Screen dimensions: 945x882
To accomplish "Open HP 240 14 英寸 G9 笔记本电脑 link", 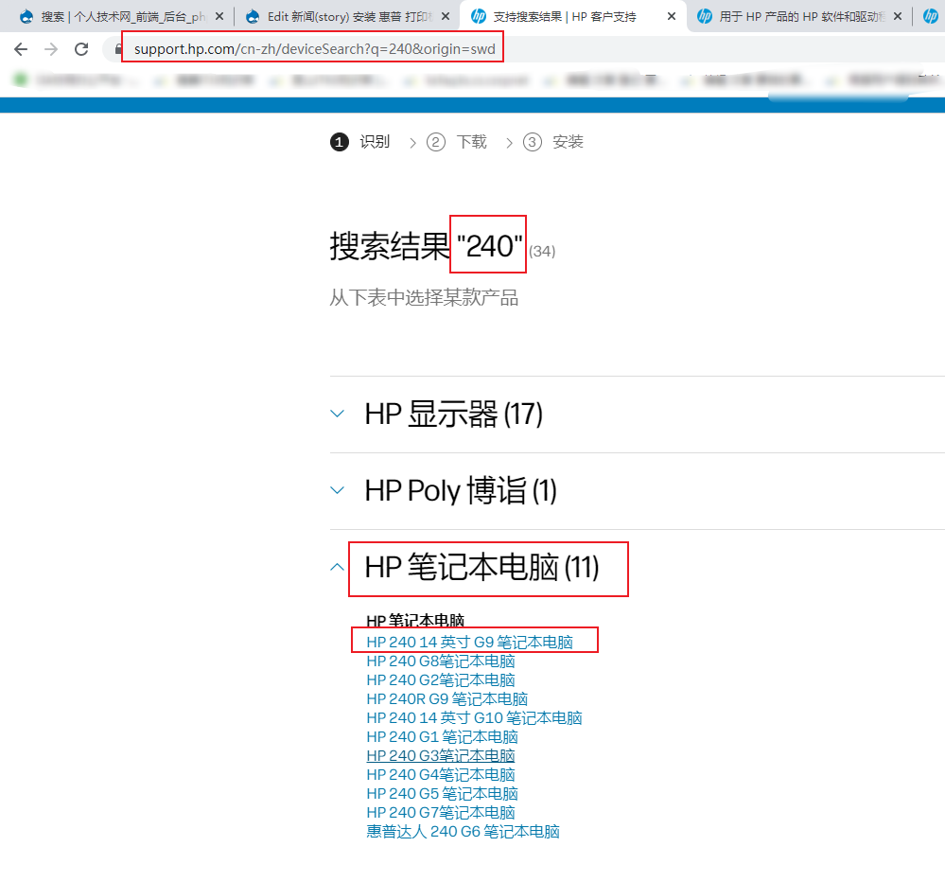I will (x=470, y=642).
